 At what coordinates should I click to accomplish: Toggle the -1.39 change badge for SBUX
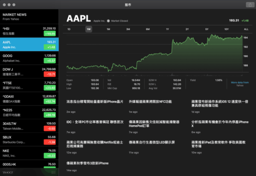pyautogui.click(x=50, y=142)
